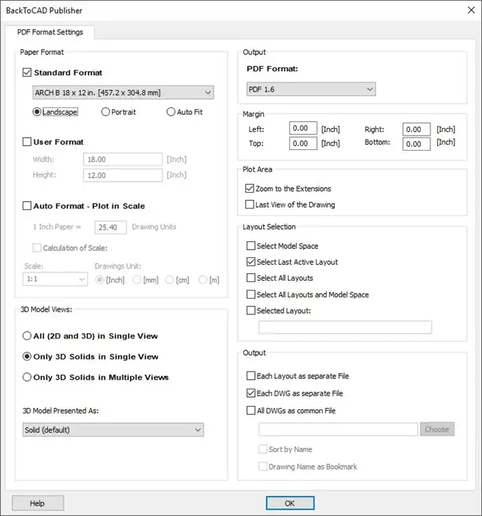Select the Auto Fit radio button
The height and width of the screenshot is (516, 482).
coord(171,112)
